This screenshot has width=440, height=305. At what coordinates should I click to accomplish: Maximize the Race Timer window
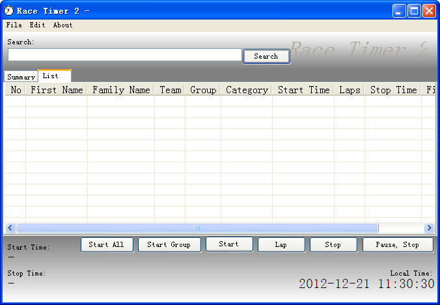[x=414, y=10]
